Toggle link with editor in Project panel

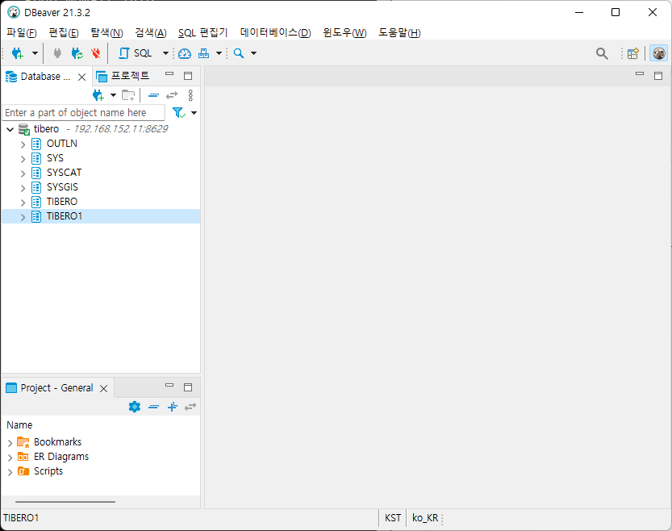pyautogui.click(x=190, y=407)
